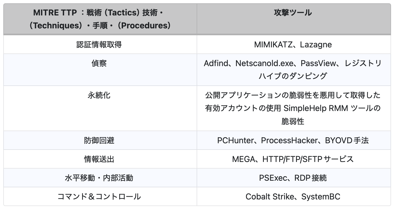Click the ProcessHacker tool name

tap(289, 140)
